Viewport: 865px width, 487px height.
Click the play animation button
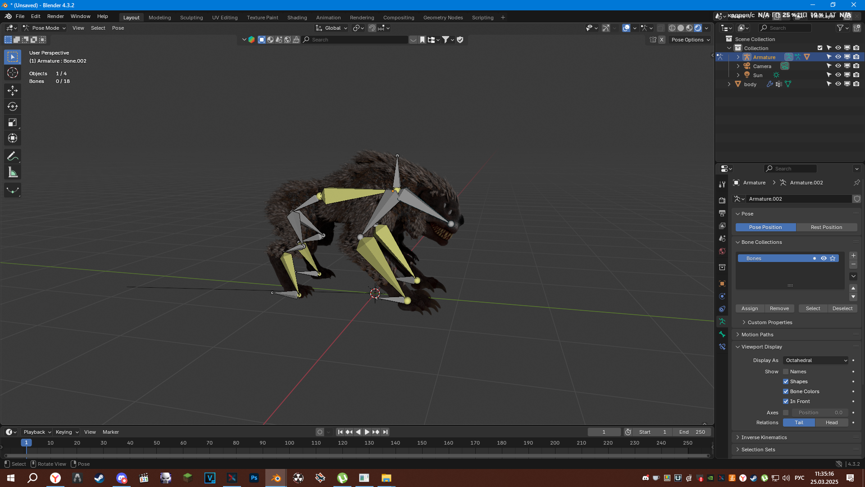coord(367,432)
